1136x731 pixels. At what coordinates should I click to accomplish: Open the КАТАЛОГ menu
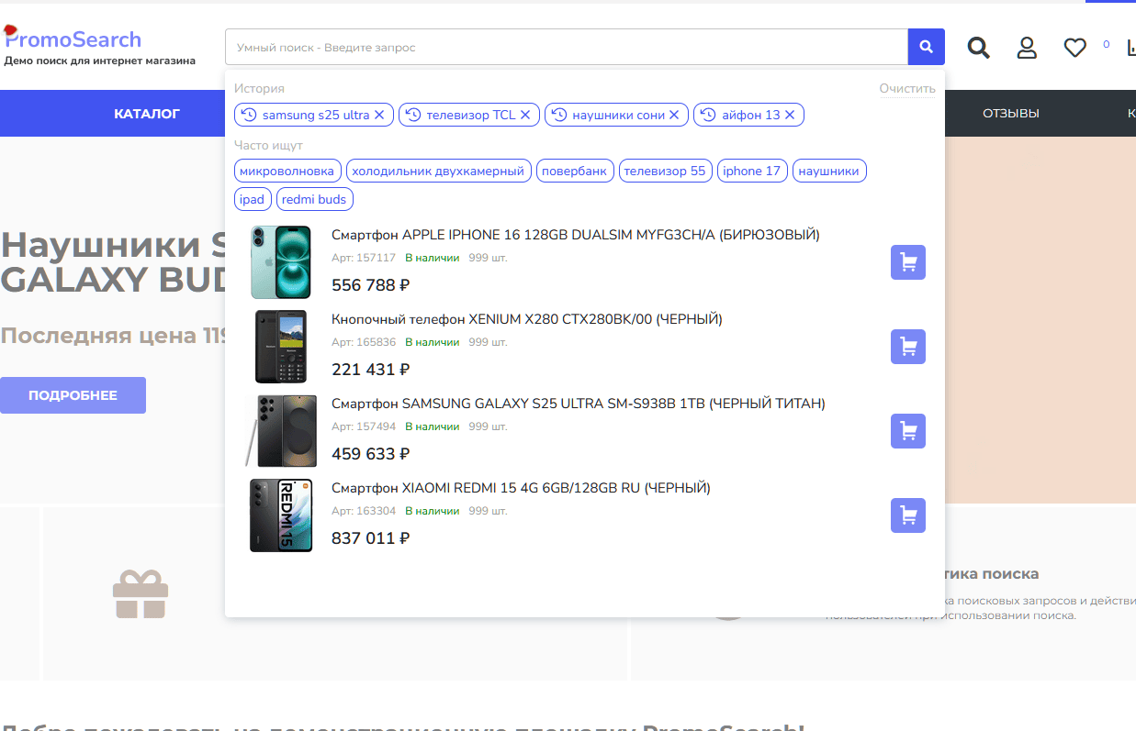click(147, 114)
